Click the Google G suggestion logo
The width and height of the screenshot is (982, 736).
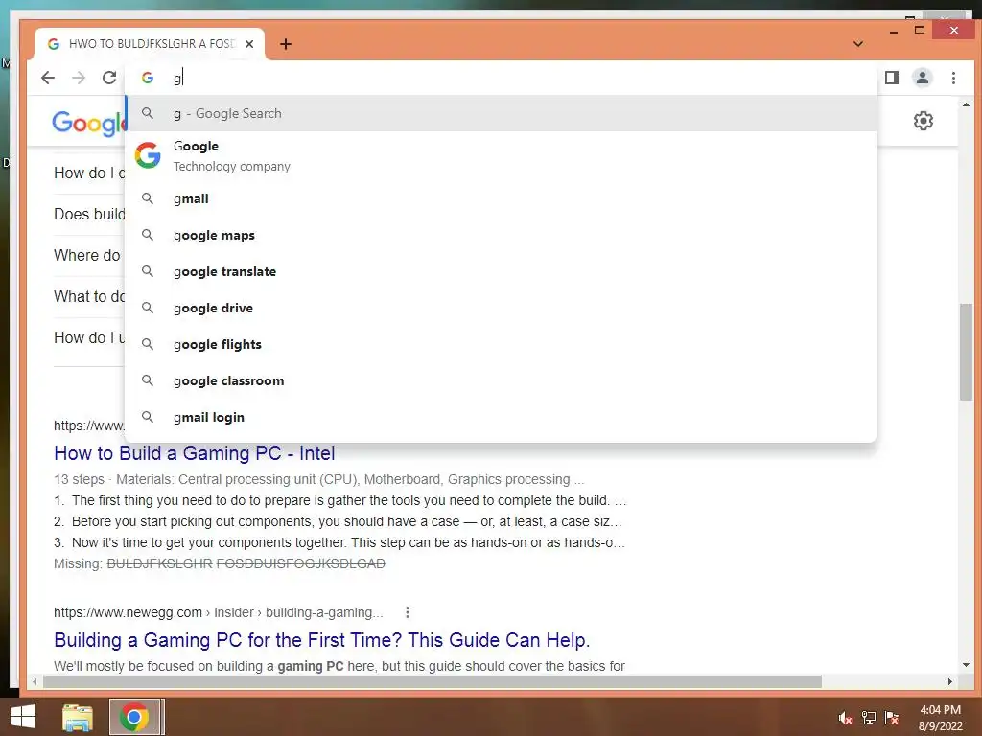click(148, 155)
